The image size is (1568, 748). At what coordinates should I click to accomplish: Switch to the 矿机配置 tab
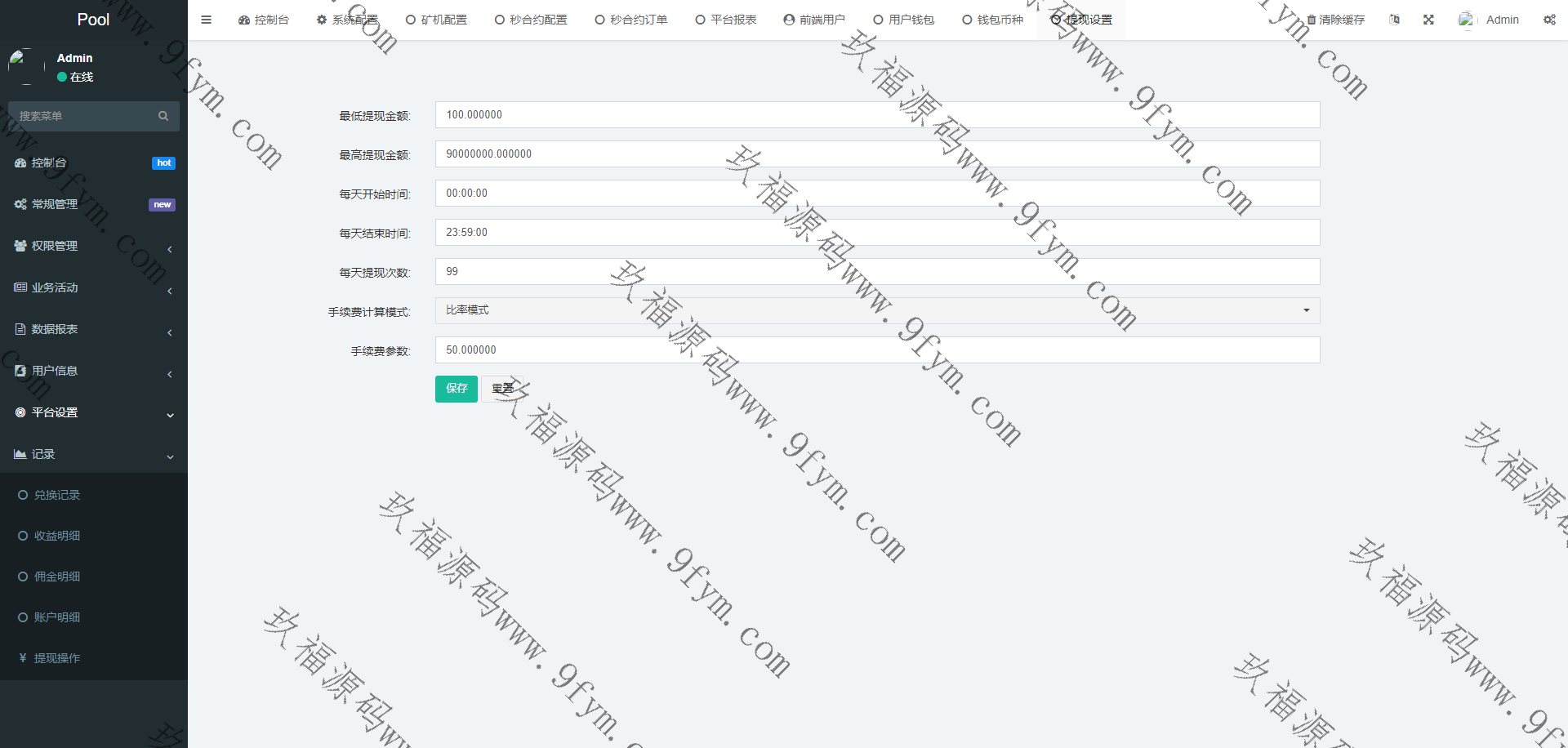pyautogui.click(x=437, y=20)
